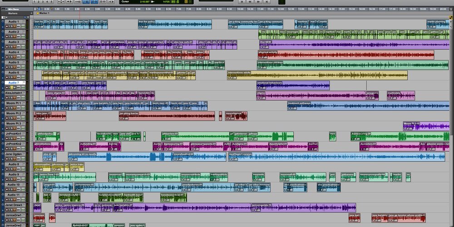Click the Audio 1 track level meter

pos(27,24)
